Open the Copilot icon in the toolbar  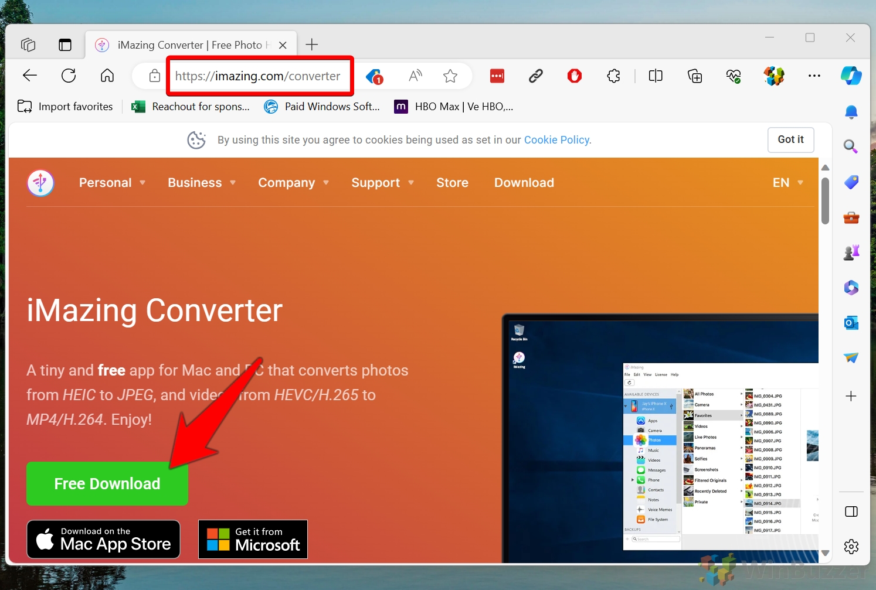coord(851,76)
